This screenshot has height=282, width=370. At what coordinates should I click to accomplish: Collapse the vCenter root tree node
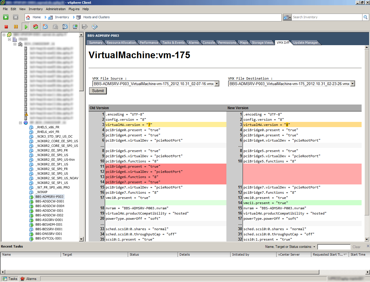point(4,35)
